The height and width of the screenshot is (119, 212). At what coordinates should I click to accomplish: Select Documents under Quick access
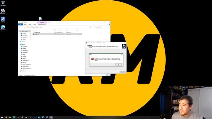point(25,37)
